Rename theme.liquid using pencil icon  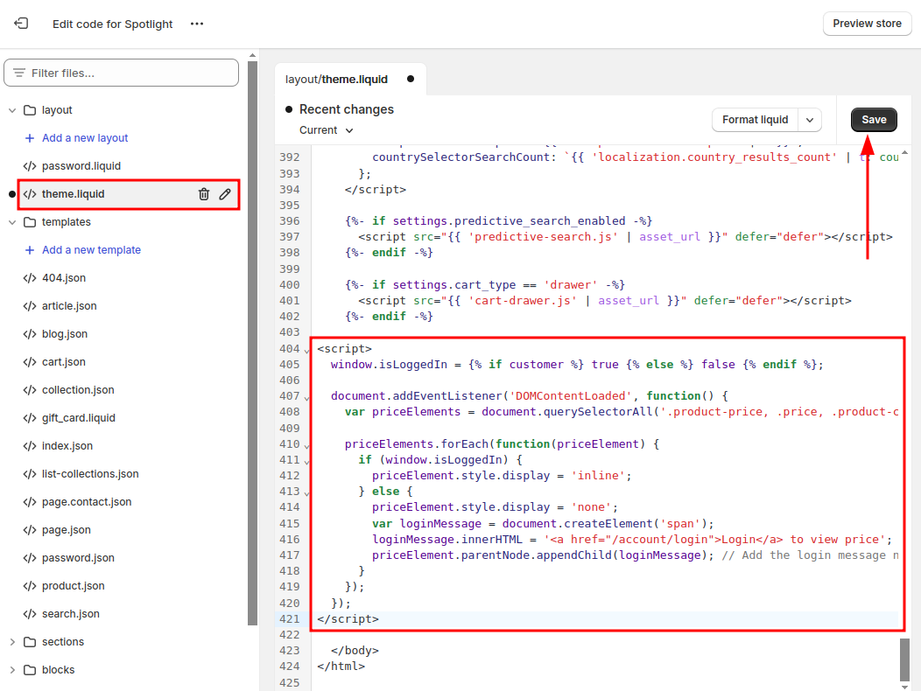click(x=225, y=194)
